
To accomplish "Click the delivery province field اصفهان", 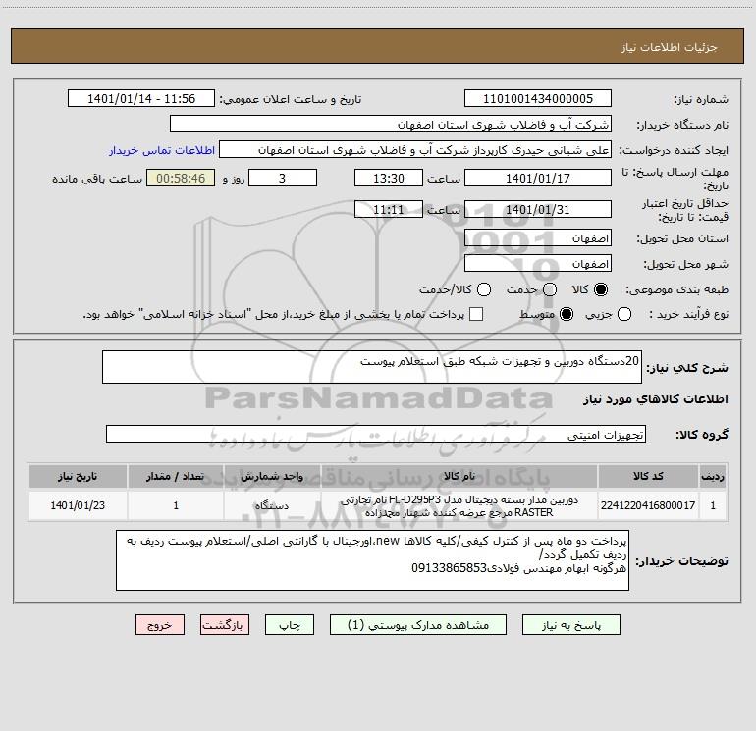I will click(x=538, y=238).
